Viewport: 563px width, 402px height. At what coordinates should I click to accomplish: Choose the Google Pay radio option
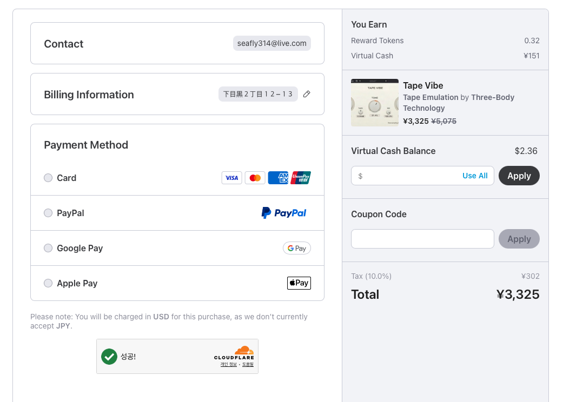(x=48, y=248)
